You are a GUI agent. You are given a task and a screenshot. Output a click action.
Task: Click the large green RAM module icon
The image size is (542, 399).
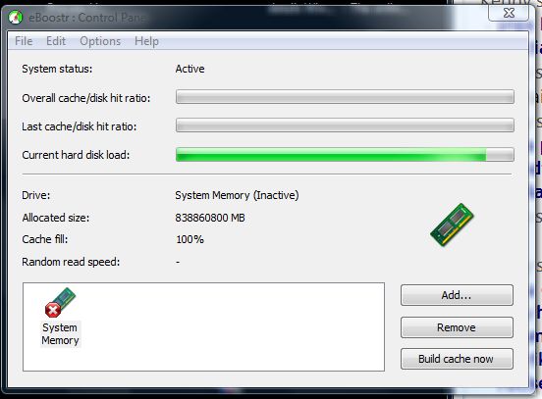[x=452, y=224]
